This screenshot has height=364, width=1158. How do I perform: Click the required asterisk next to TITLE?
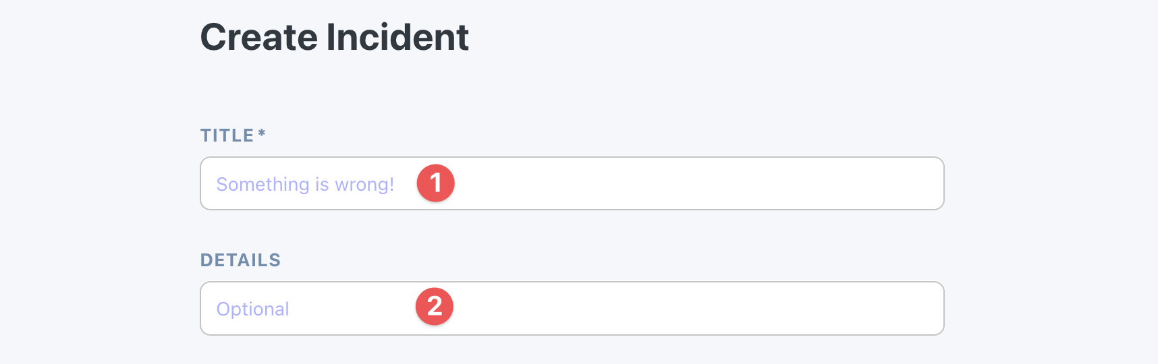262,133
